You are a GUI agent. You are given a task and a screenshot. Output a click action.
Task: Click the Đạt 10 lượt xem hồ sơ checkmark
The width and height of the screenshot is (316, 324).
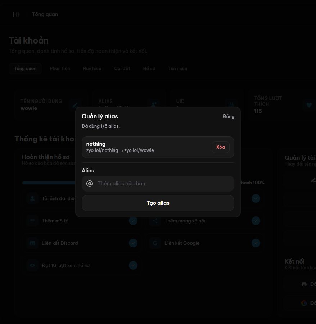[x=133, y=265]
